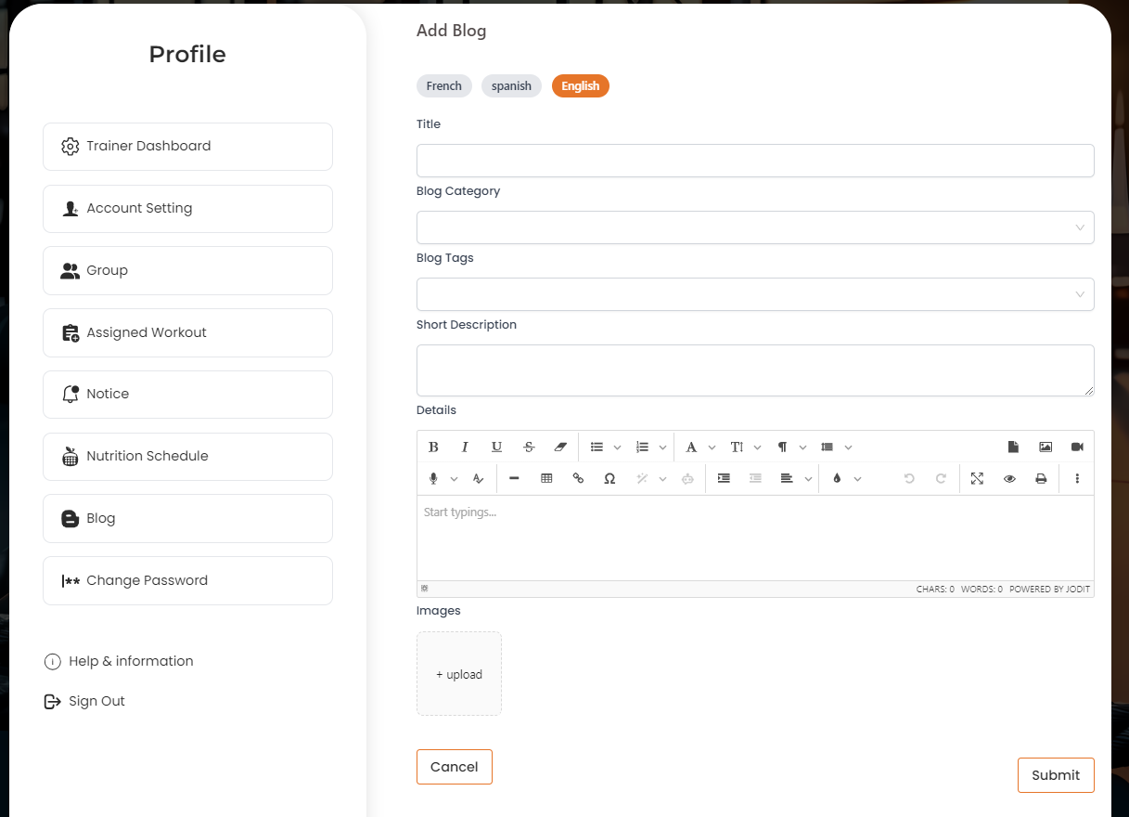Preview content with the eye icon
Image resolution: width=1129 pixels, height=817 pixels.
tap(1009, 478)
